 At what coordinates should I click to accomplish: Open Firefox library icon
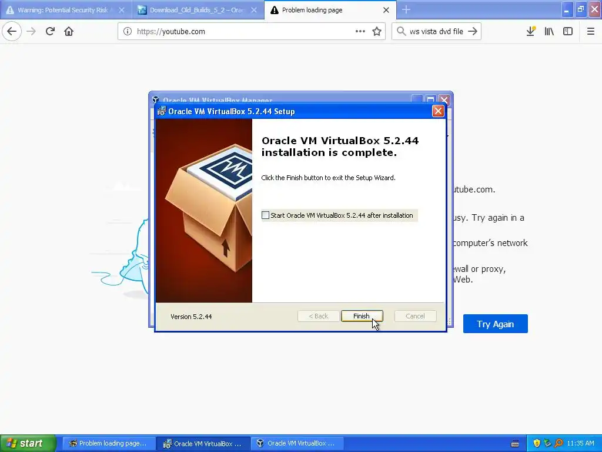(549, 31)
